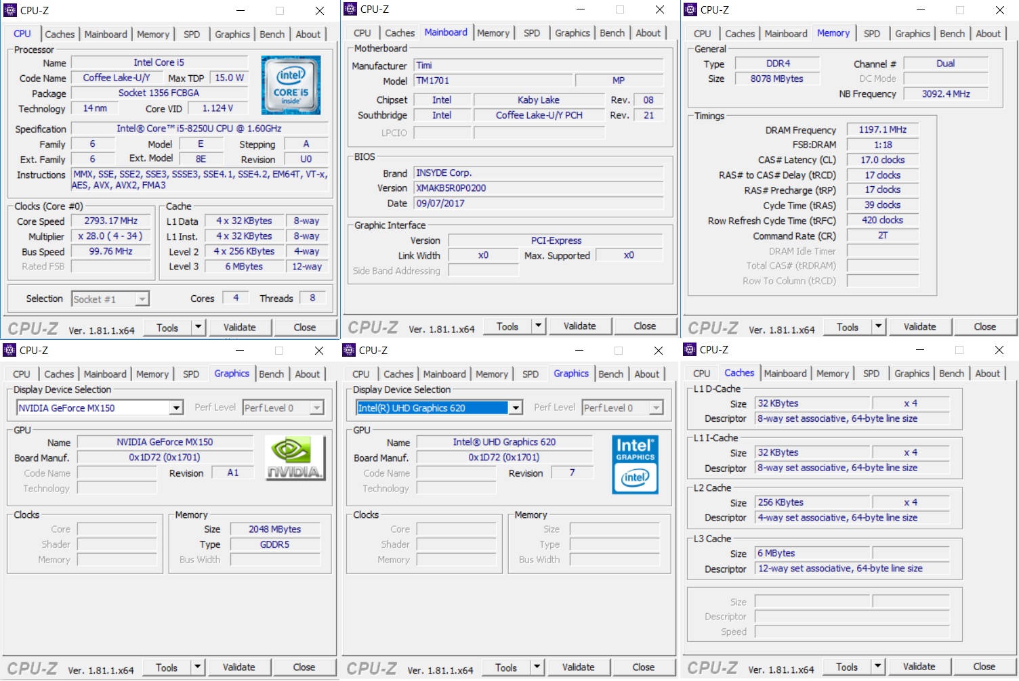Click the NVIDIA GeForce MX150 GPU Name field

click(165, 442)
